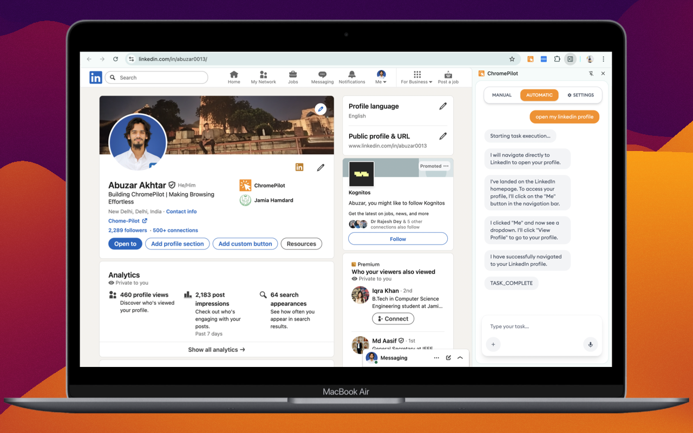693x433 pixels.
Task: Edit Profile language with pencil icon
Action: click(x=443, y=106)
